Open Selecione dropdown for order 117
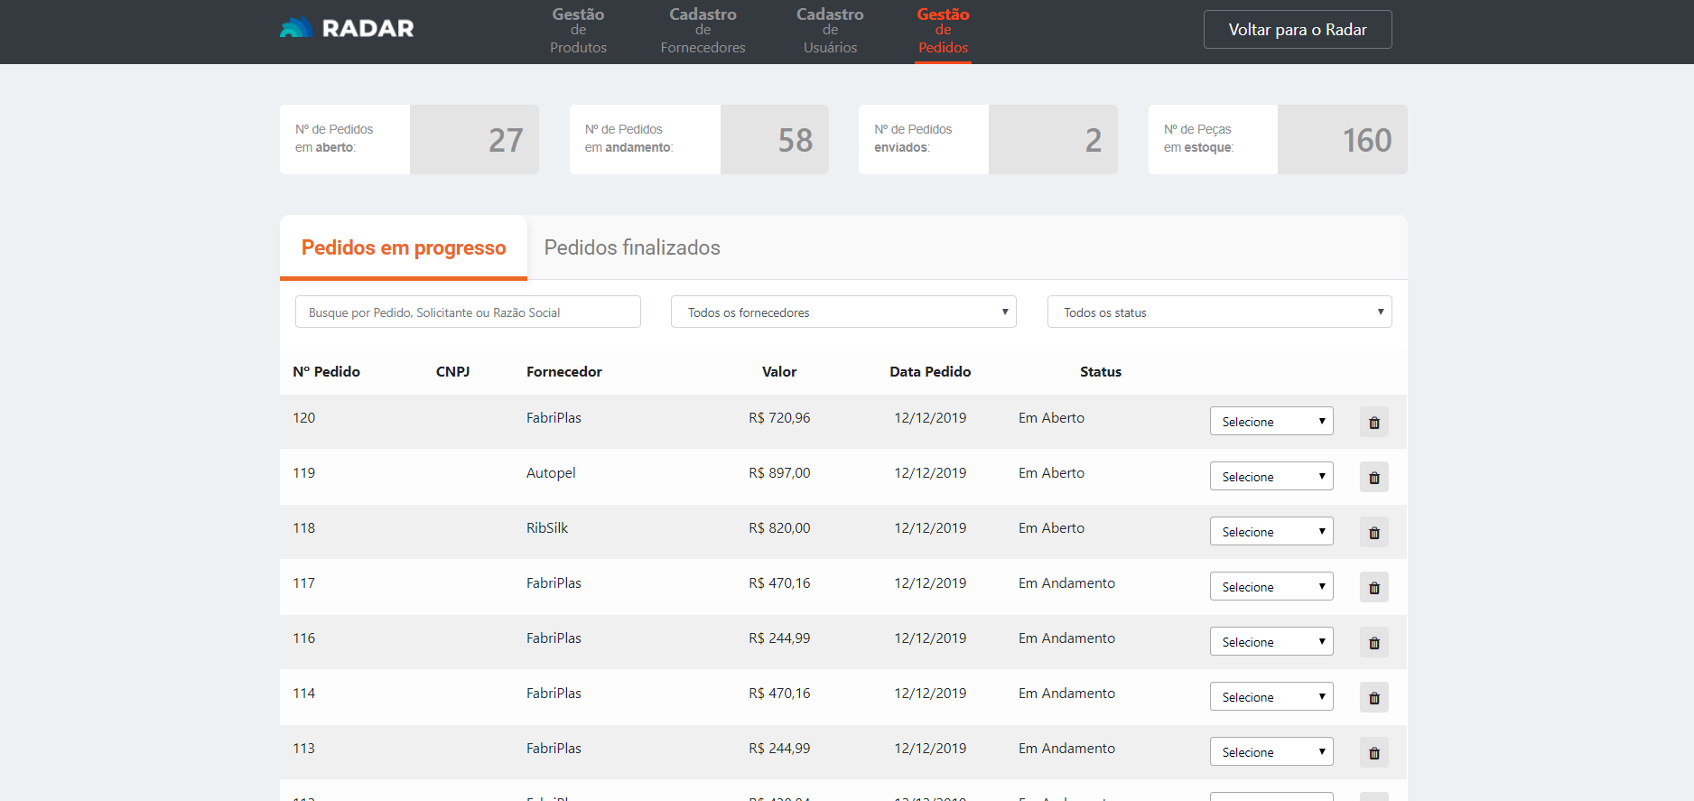 1270,587
